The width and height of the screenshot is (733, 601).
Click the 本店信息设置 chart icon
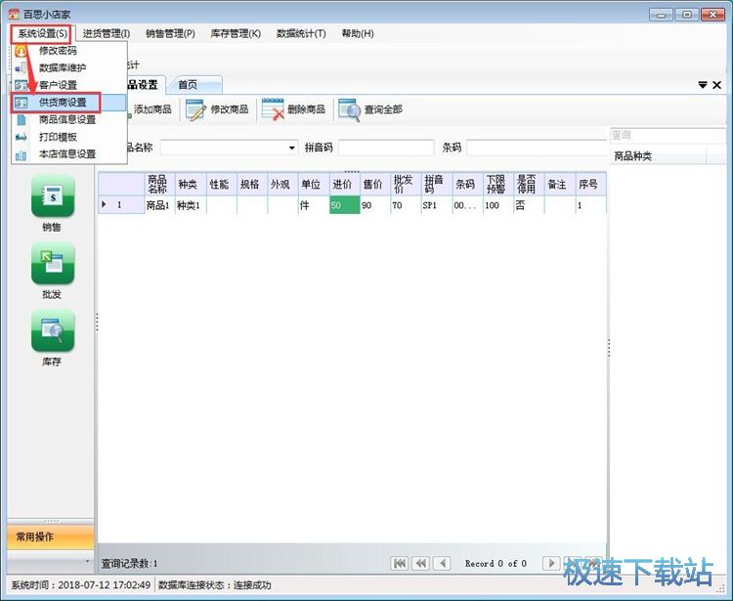point(21,154)
